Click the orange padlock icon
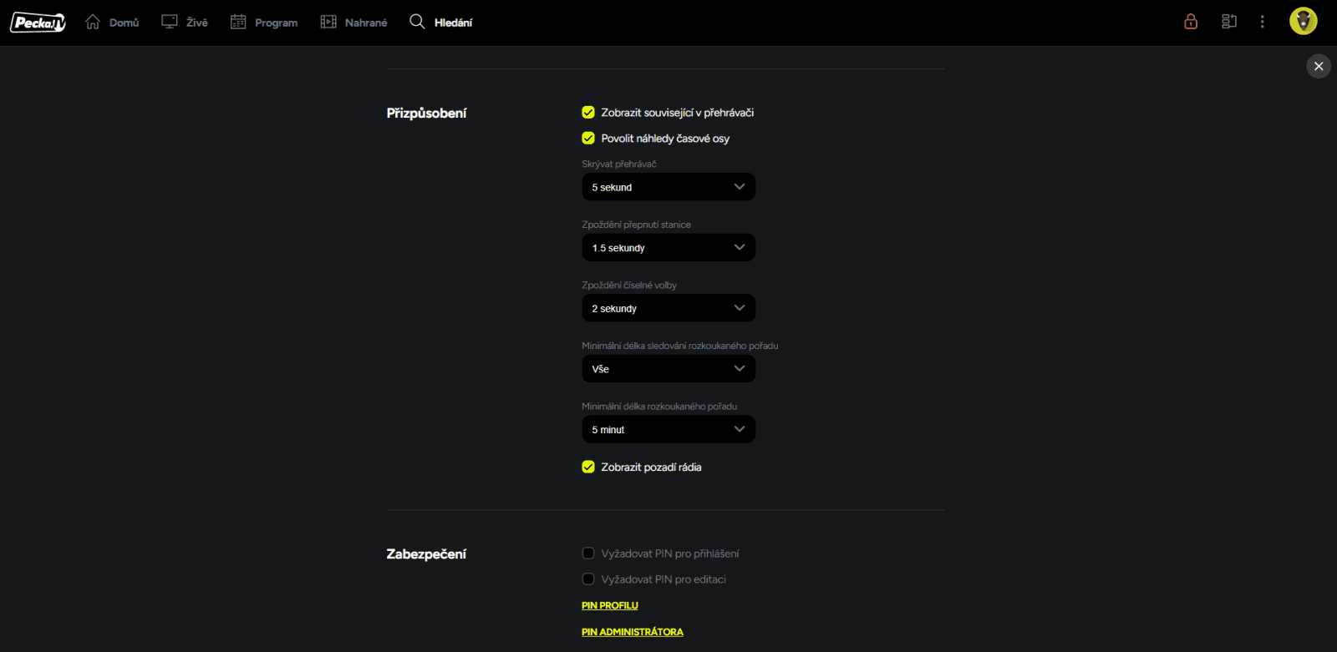Viewport: 1337px width, 652px height. [x=1191, y=22]
